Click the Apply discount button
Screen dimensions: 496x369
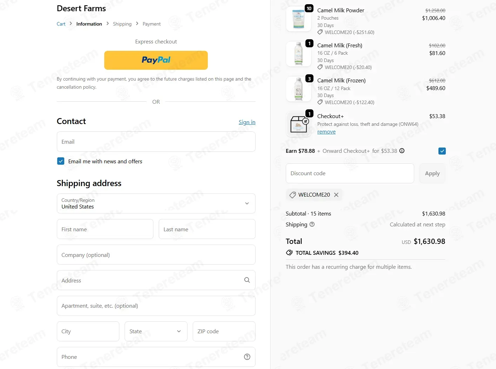[432, 173]
